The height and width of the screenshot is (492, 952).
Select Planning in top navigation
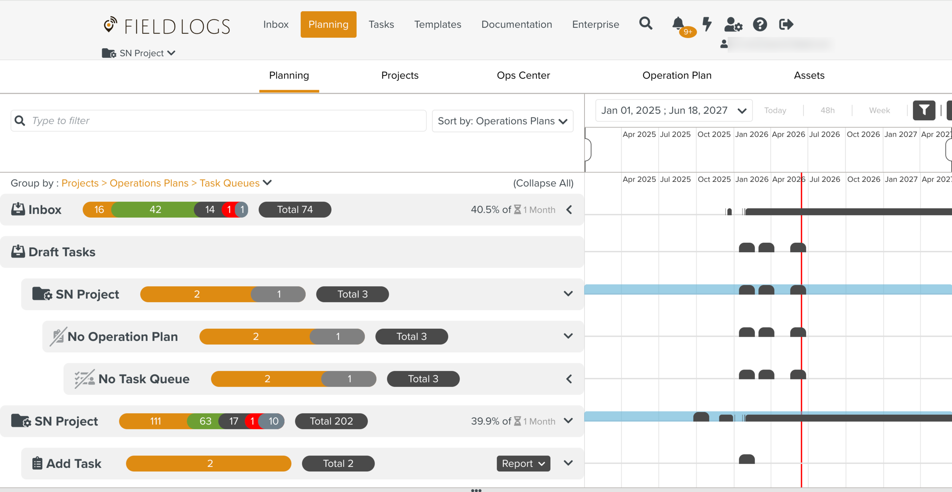tap(328, 24)
